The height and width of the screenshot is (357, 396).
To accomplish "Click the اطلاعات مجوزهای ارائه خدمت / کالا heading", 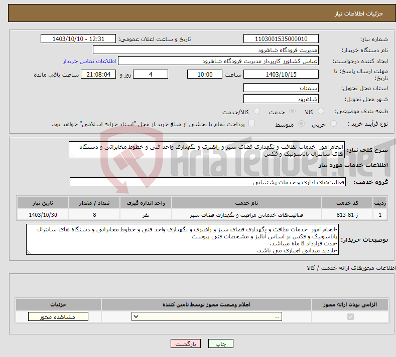I will click(351, 268).
